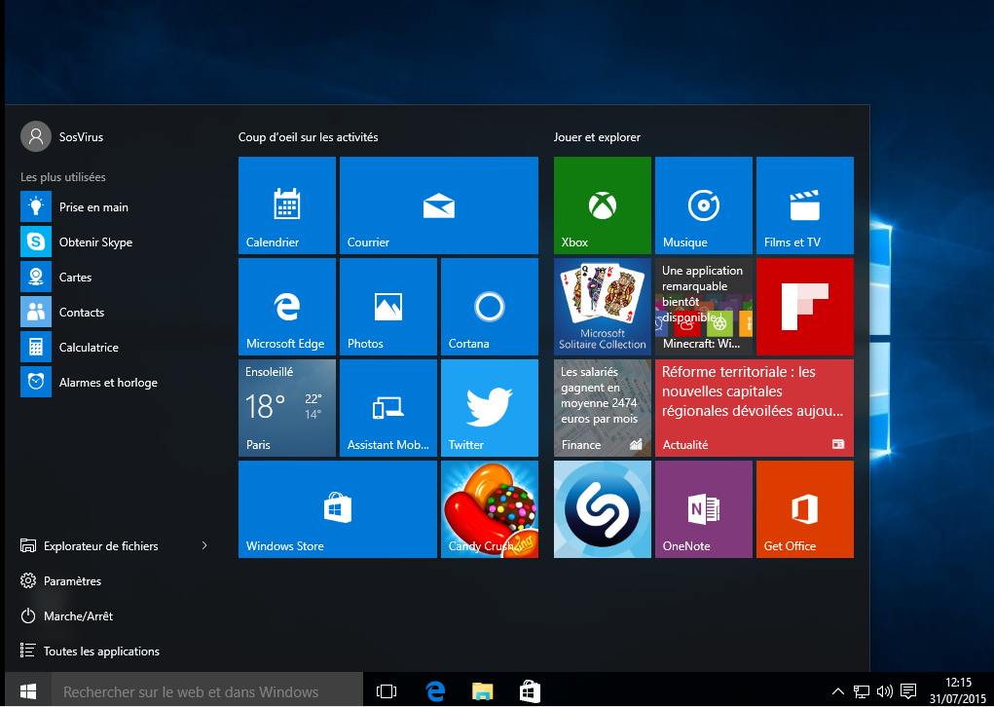The height and width of the screenshot is (707, 994).
Task: Launch the OneNote tile
Action: [703, 509]
